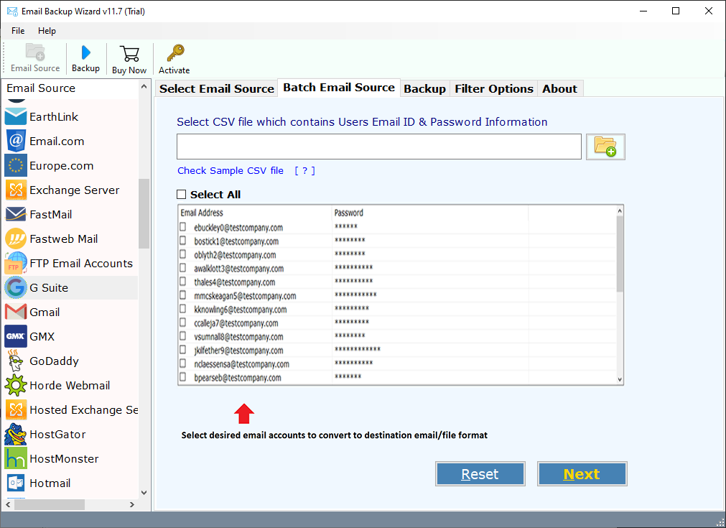This screenshot has height=528, width=726.
Task: Click the email source list vertical scrollbar thumb
Action: 144,213
